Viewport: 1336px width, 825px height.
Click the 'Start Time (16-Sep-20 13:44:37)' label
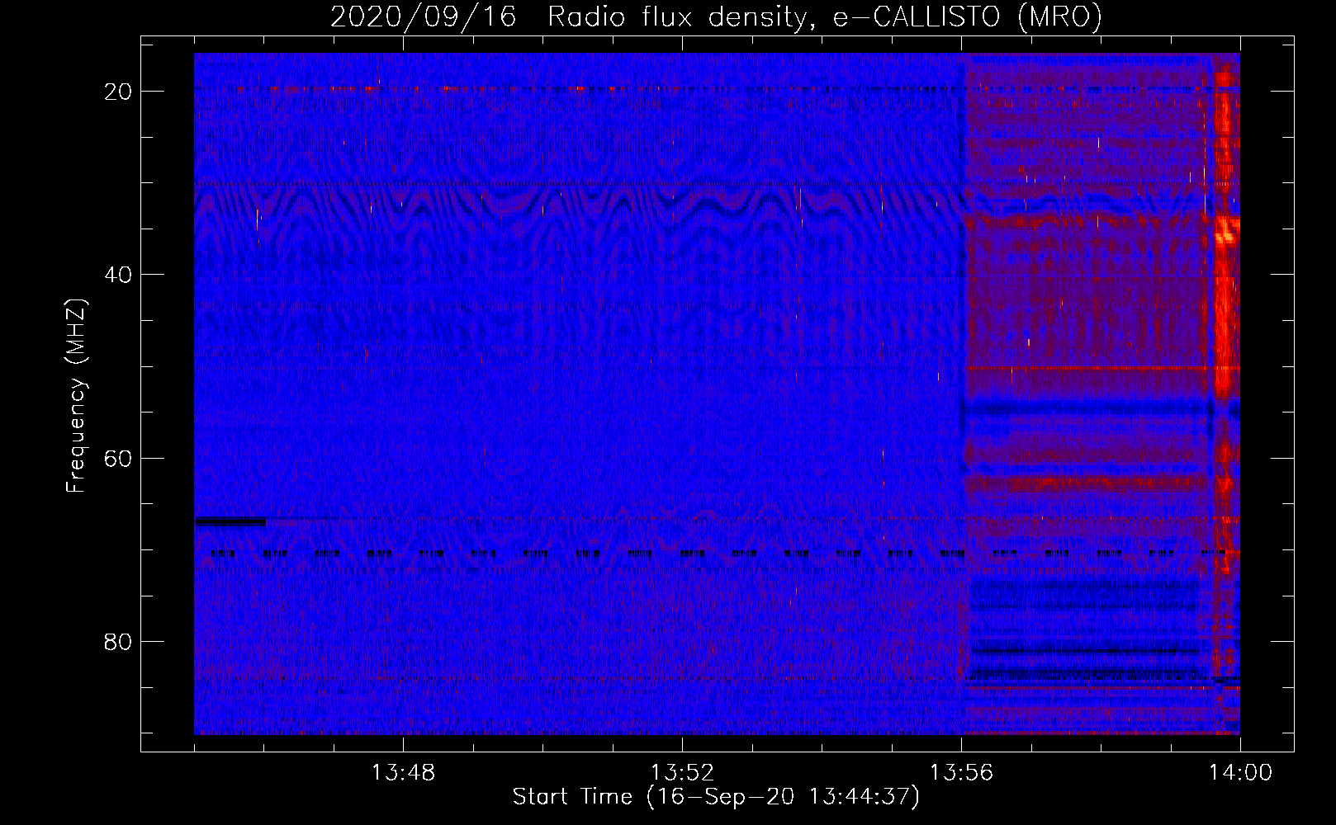click(x=716, y=797)
